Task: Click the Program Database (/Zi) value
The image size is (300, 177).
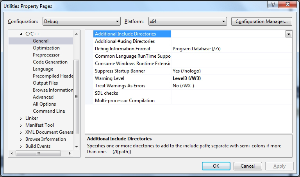Action: click(x=196, y=49)
